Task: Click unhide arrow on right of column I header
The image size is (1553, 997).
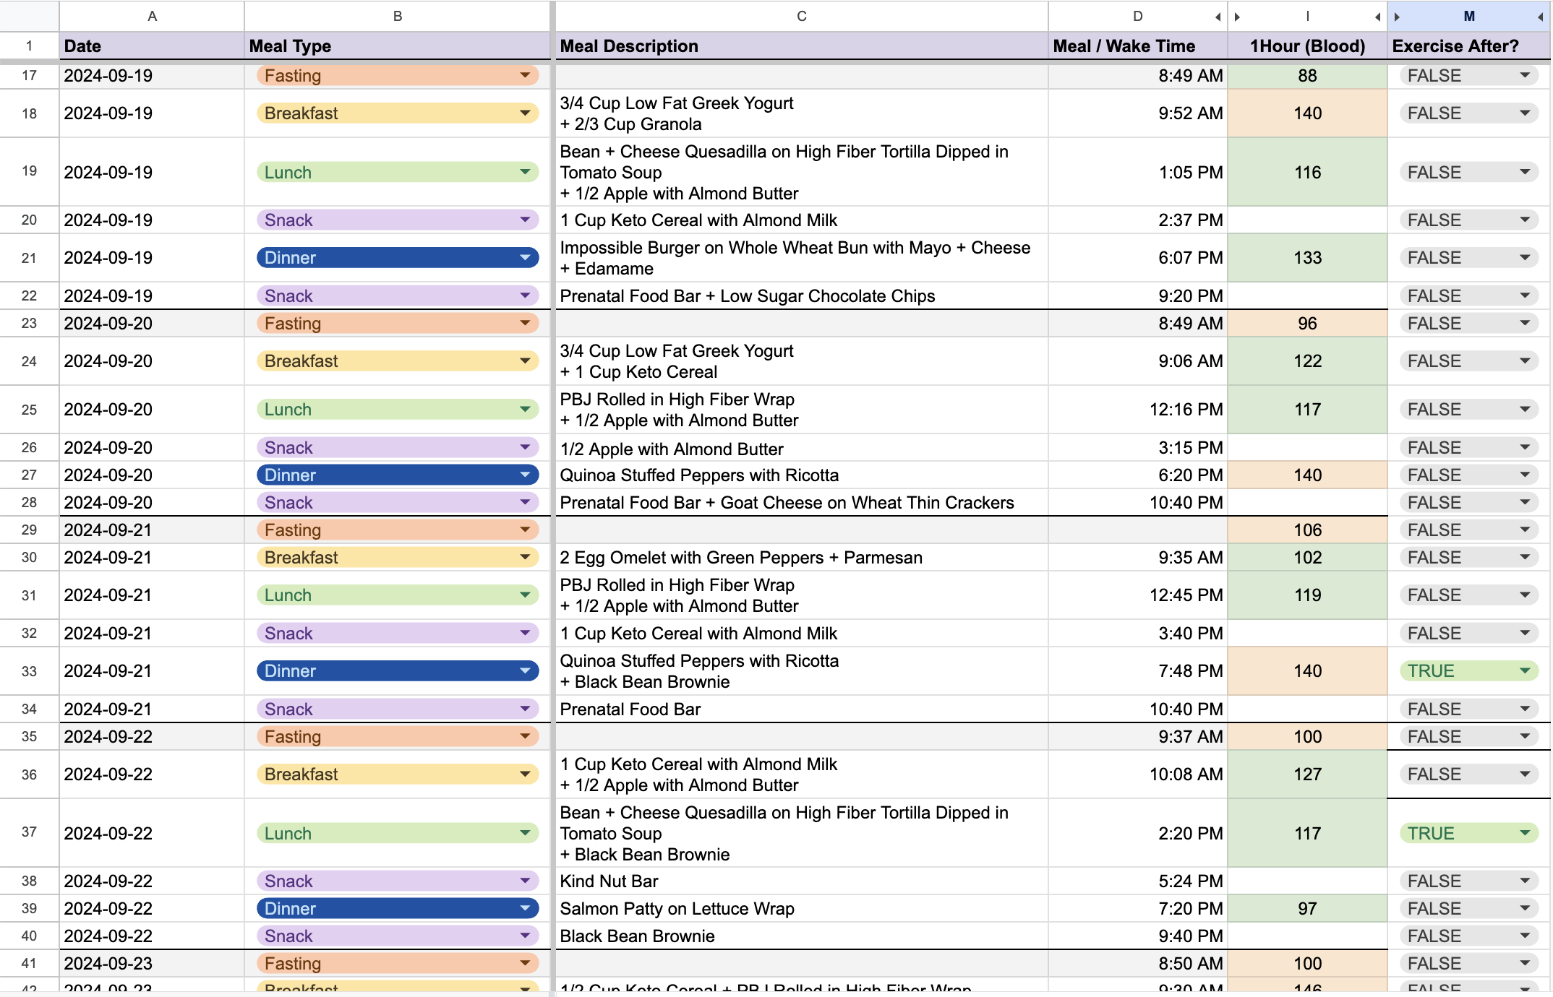Action: coord(1377,17)
